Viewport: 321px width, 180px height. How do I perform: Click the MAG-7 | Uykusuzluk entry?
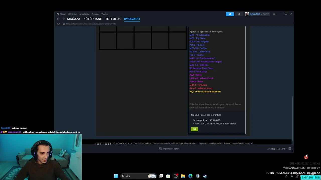coord(200,35)
